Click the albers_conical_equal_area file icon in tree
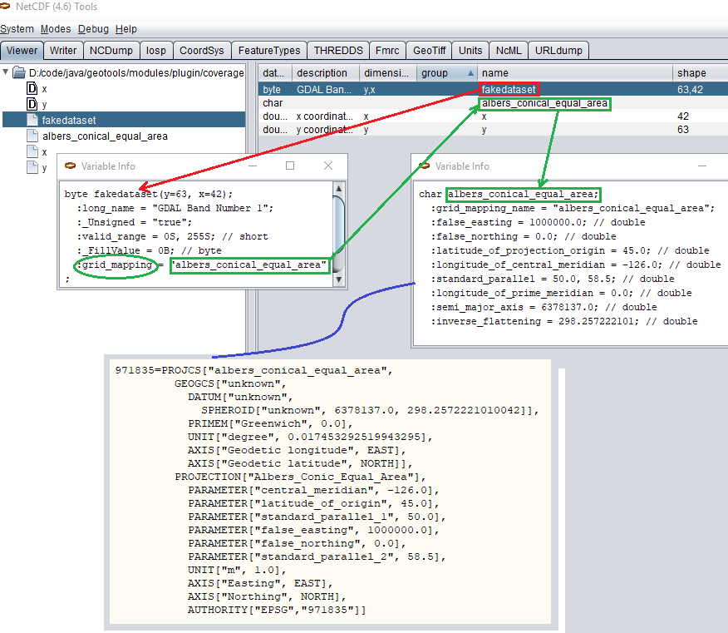Image resolution: width=728 pixels, height=633 pixels. (x=32, y=136)
